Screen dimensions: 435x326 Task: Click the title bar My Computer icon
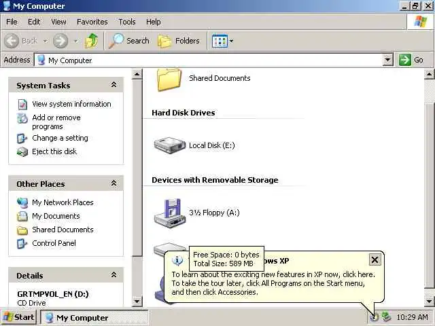coord(7,6)
